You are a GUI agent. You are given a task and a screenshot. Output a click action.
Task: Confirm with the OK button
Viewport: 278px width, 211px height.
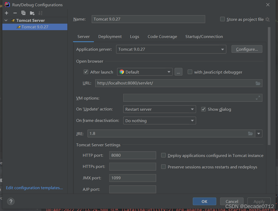click(x=204, y=201)
